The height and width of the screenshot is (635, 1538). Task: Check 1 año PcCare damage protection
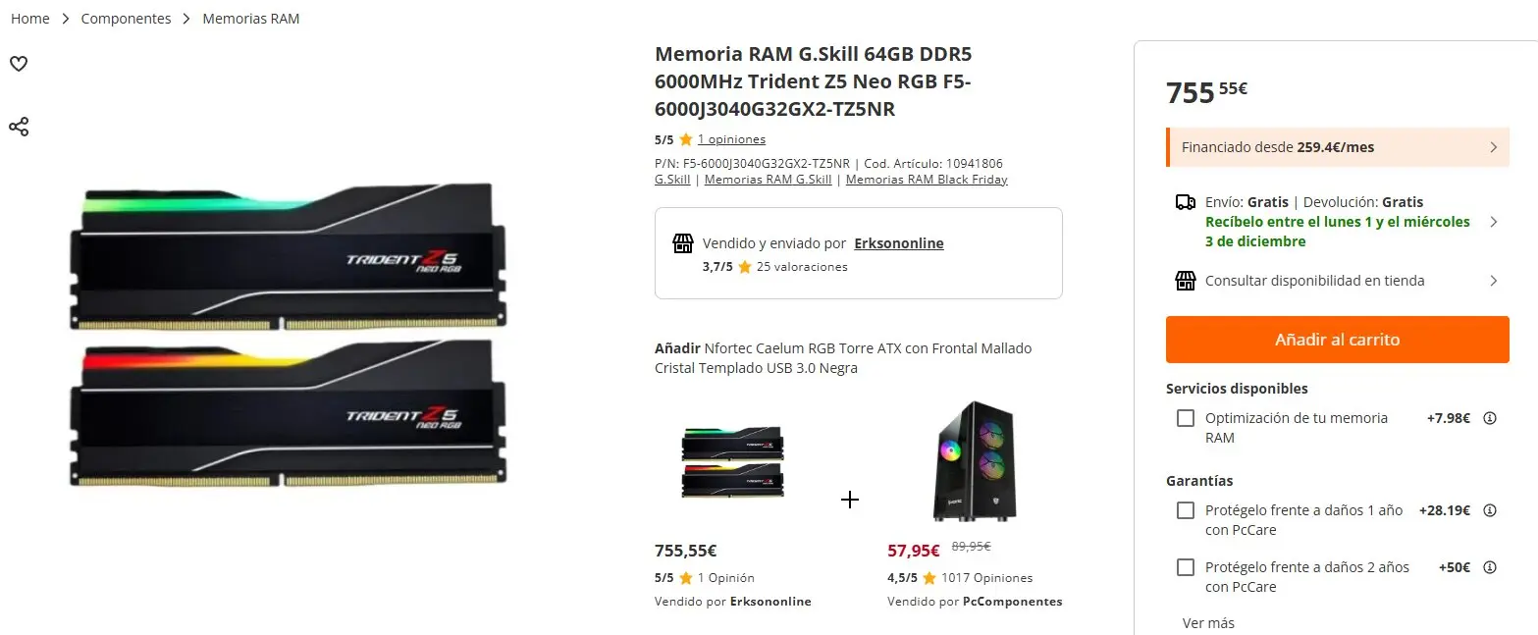[x=1186, y=510]
